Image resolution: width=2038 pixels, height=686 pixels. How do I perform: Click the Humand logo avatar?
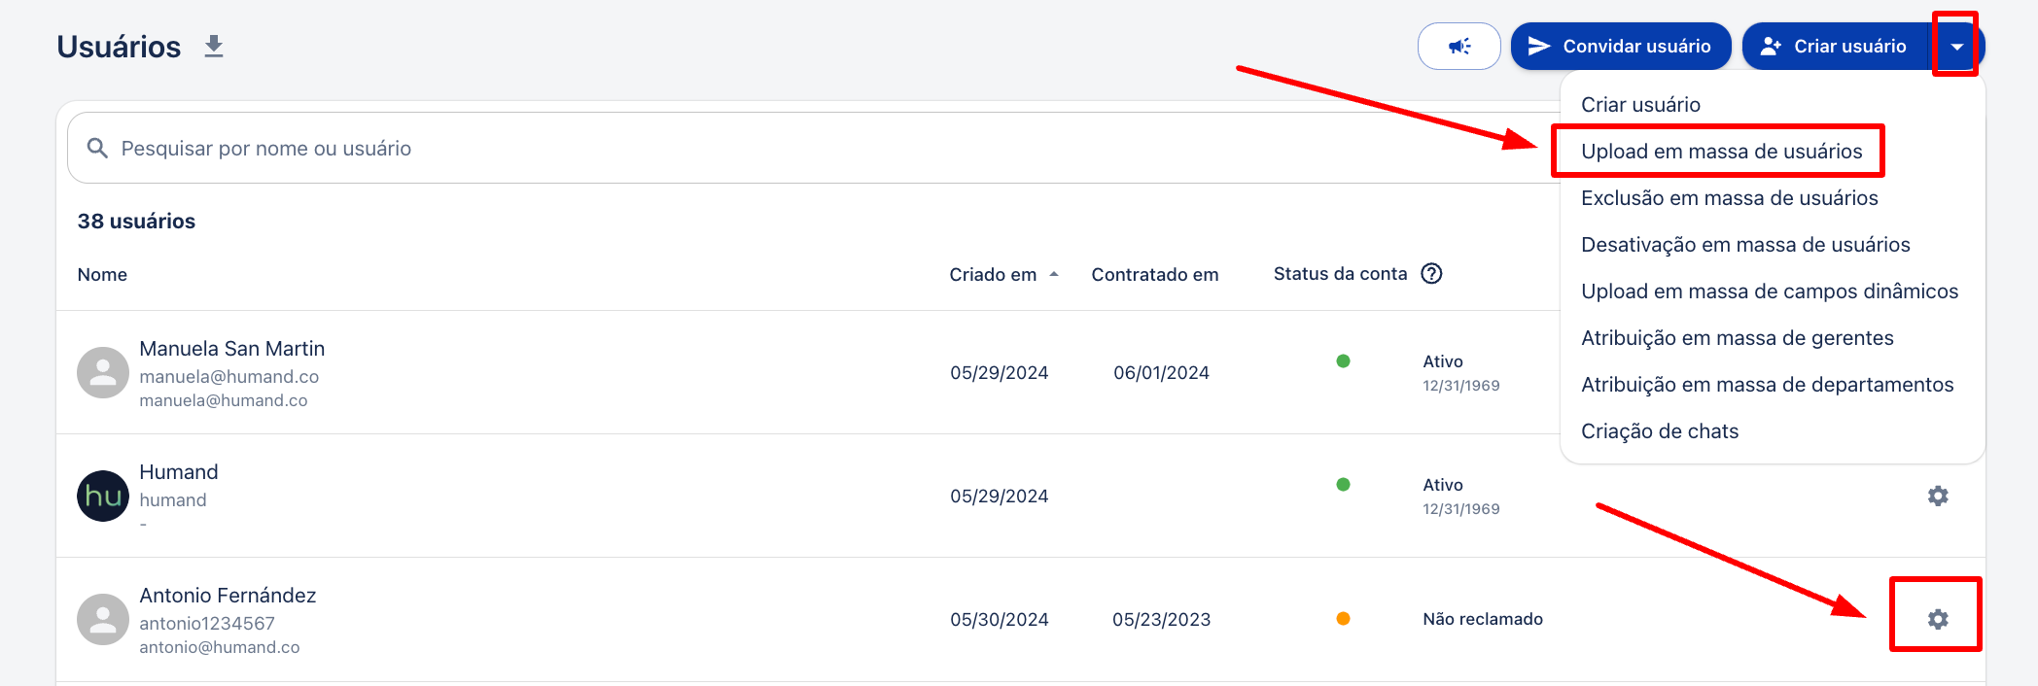click(x=103, y=497)
